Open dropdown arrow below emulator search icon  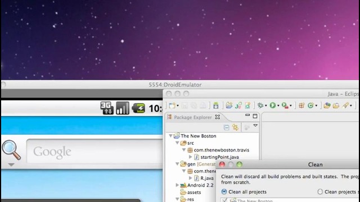[11, 164]
